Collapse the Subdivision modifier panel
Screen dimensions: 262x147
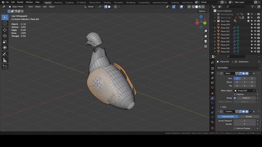coord(218,111)
